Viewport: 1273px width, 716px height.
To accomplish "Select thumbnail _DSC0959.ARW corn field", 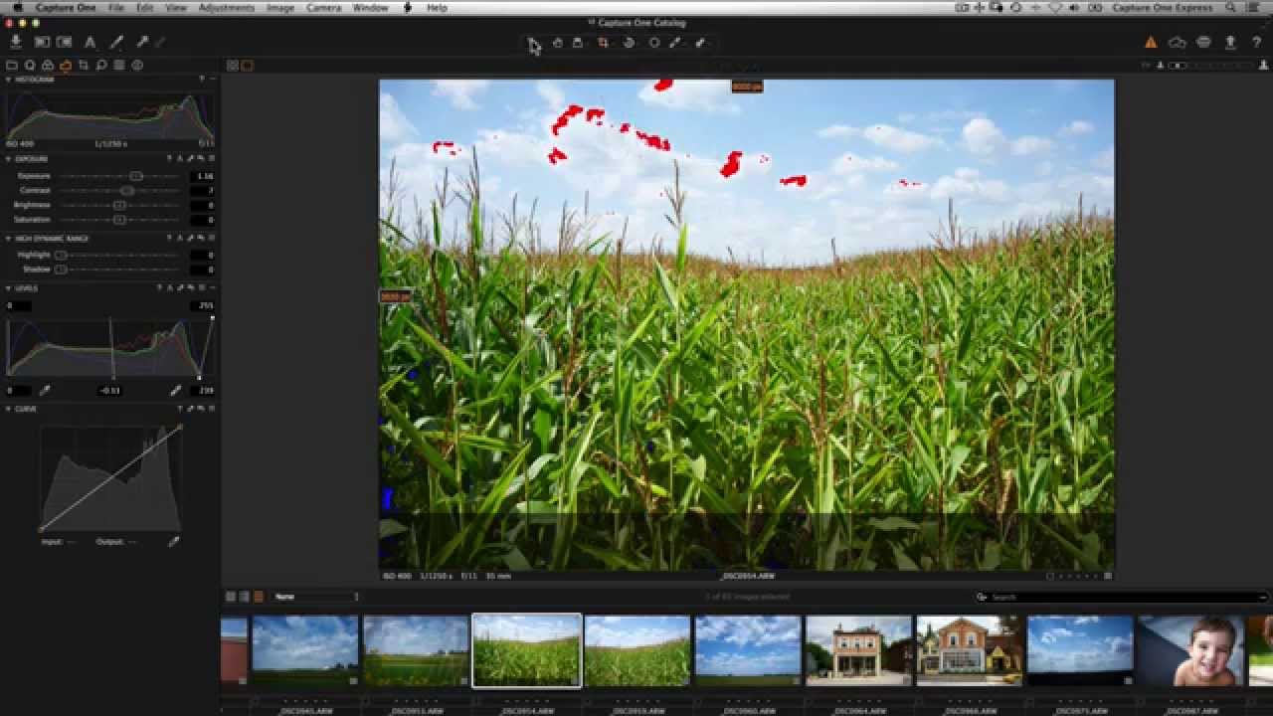I will click(x=637, y=650).
